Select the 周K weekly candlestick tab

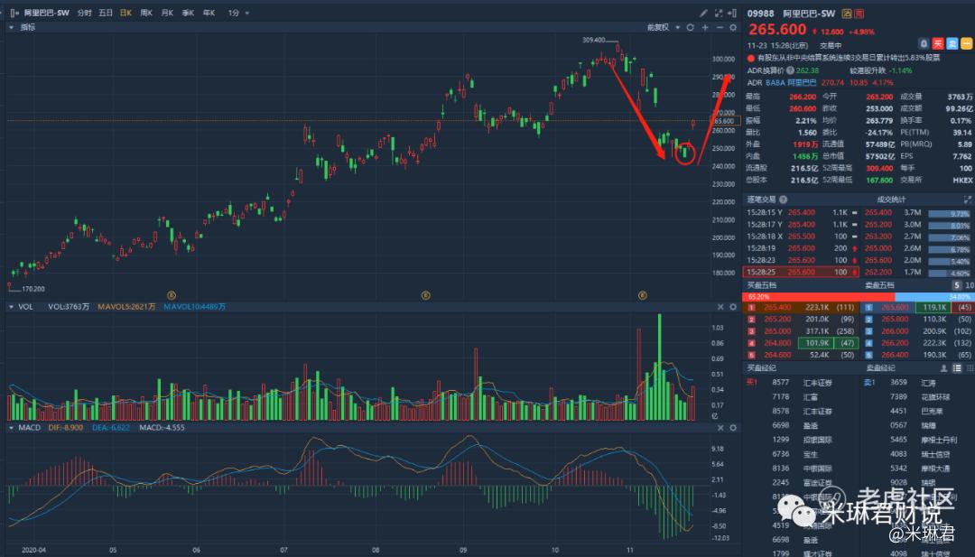tap(147, 13)
